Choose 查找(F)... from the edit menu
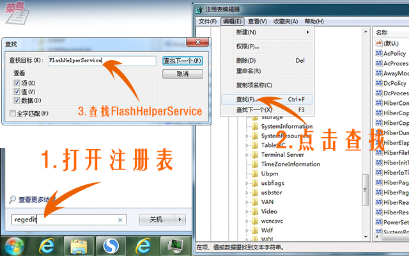The height and width of the screenshot is (256, 409). pos(267,100)
